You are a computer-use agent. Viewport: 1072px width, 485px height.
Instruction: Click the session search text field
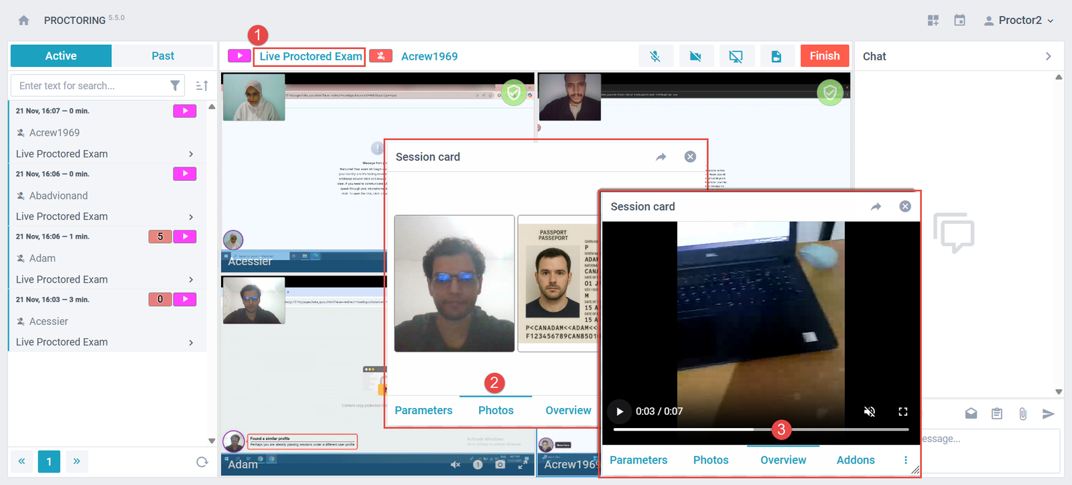click(90, 86)
